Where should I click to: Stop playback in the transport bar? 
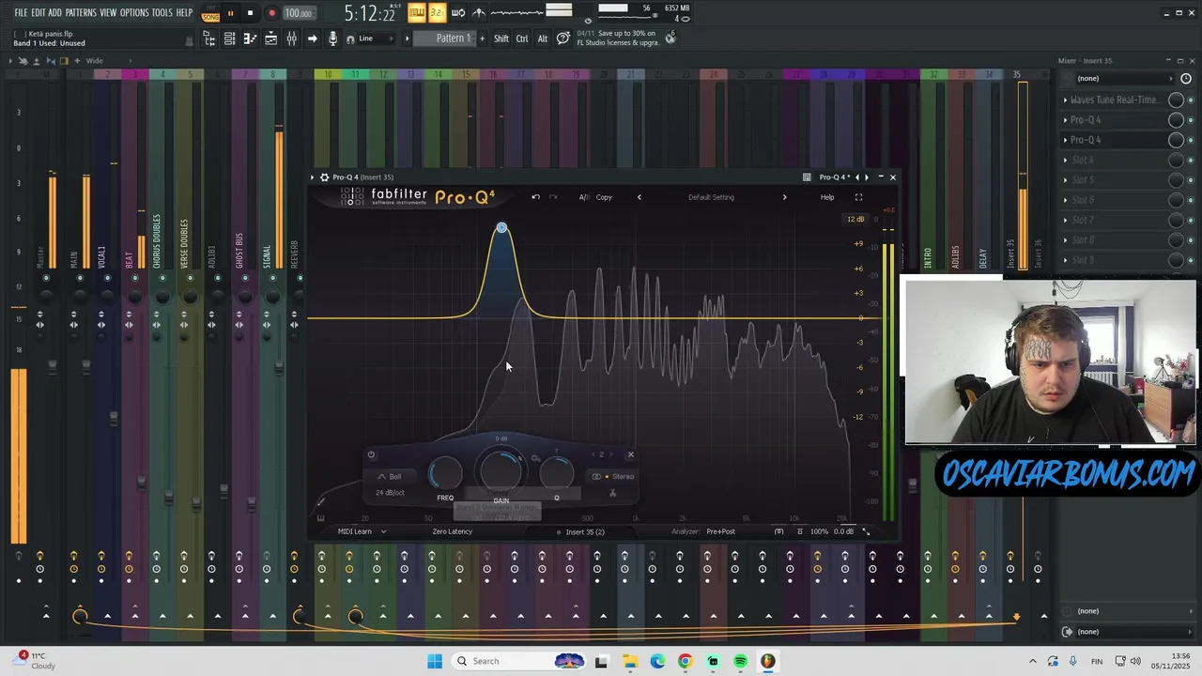coord(250,13)
